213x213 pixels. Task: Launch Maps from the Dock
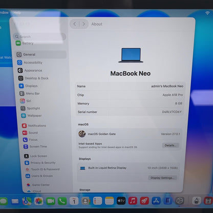tap(27, 201)
